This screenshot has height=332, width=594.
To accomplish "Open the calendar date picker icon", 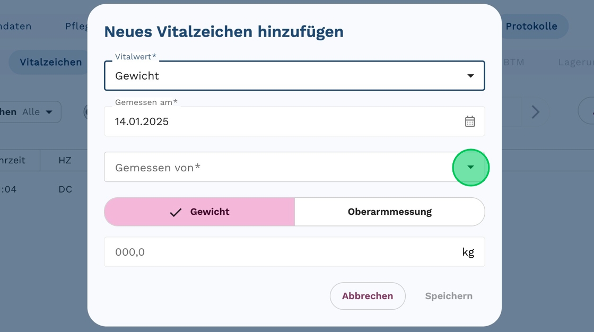I will point(470,121).
